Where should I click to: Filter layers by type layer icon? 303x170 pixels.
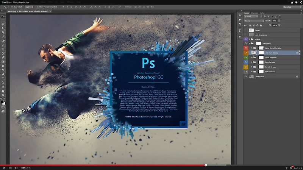268,17
